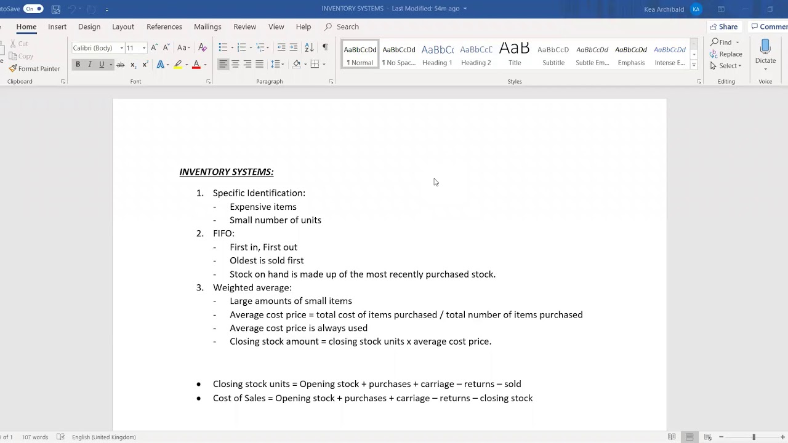The width and height of the screenshot is (788, 443).
Task: Click the Increase Indent icon
Action: coord(294,47)
